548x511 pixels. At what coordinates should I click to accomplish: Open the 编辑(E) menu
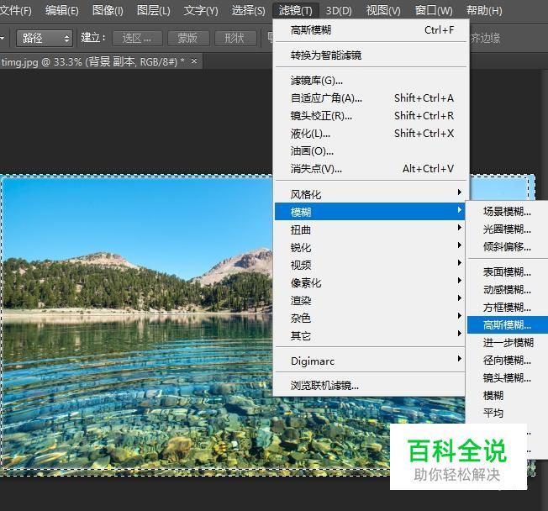click(x=62, y=10)
